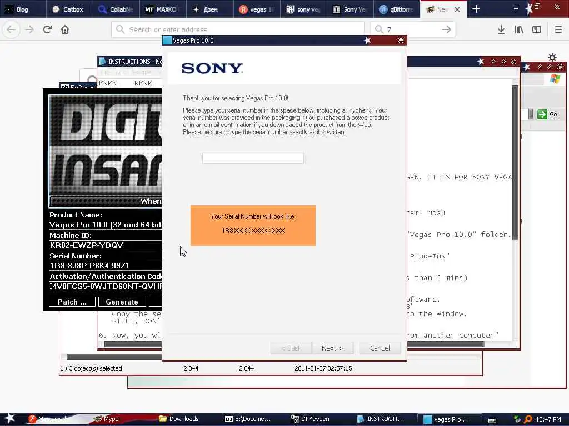Screen dimensions: 569x426
Task: Switch to the Blog tab
Action: click(23, 9)
